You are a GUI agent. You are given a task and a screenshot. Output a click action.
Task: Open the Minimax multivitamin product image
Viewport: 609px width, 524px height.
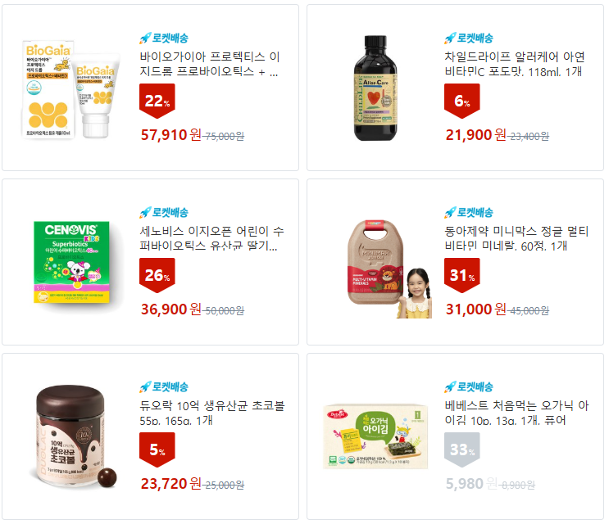(x=389, y=269)
